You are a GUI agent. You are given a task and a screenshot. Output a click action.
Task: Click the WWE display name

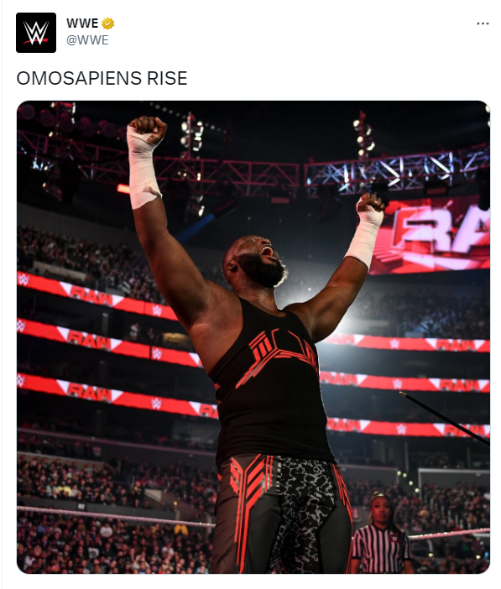(82, 23)
